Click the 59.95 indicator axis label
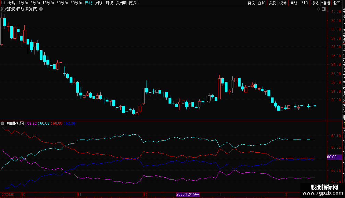 336,171
